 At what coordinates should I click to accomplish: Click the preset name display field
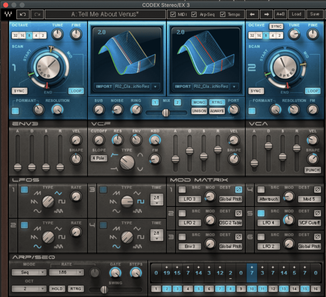105,14
